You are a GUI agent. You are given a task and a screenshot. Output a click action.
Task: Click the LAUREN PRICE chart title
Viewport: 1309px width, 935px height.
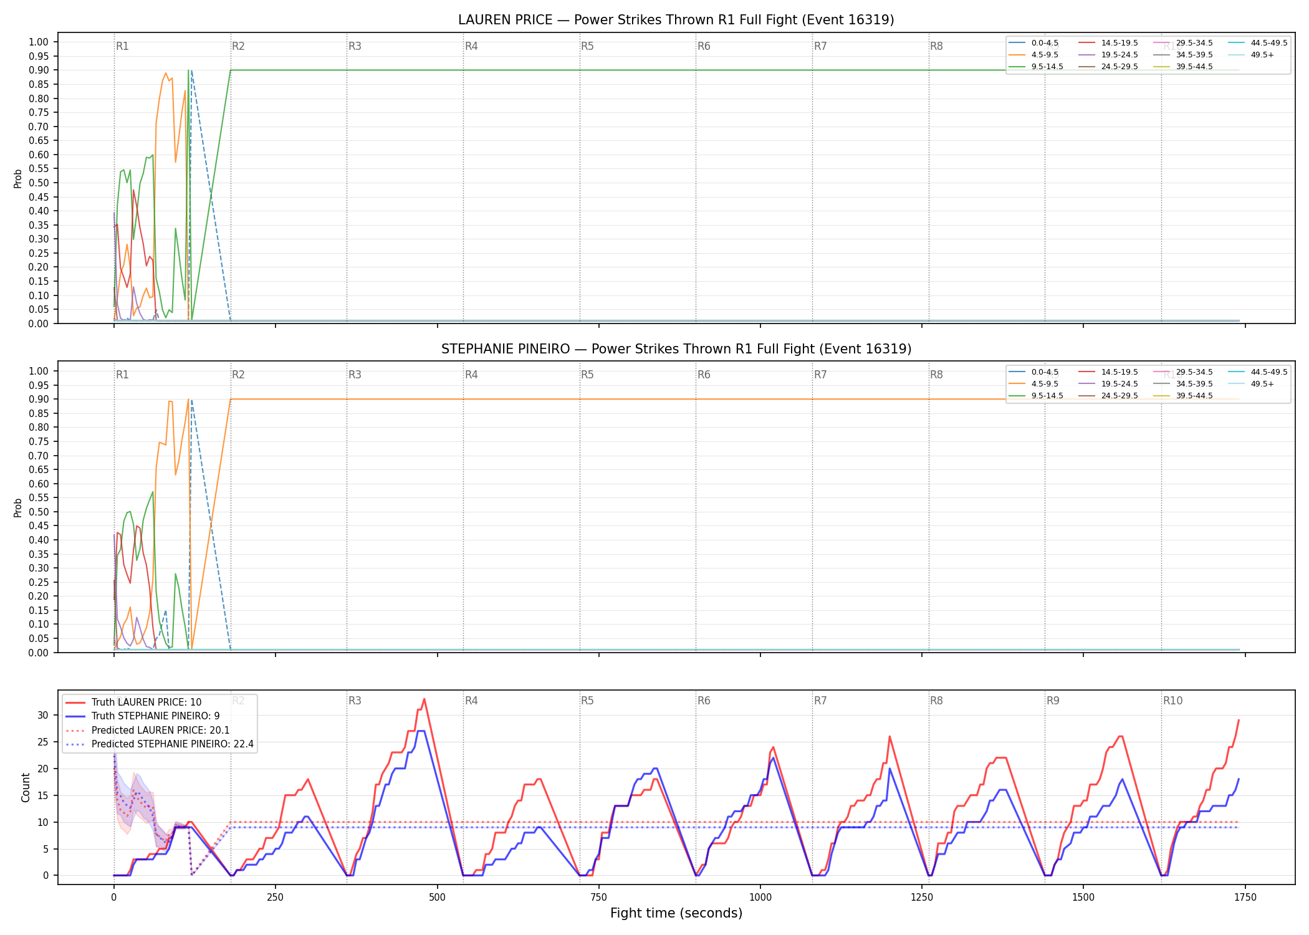[x=676, y=20]
